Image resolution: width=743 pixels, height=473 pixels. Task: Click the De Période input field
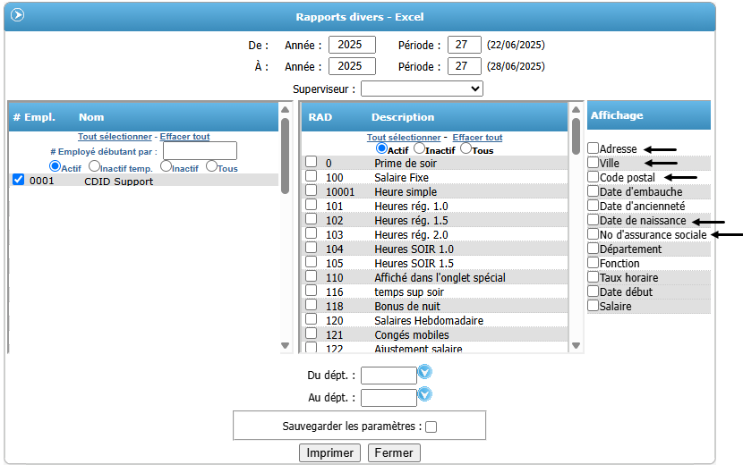click(464, 45)
